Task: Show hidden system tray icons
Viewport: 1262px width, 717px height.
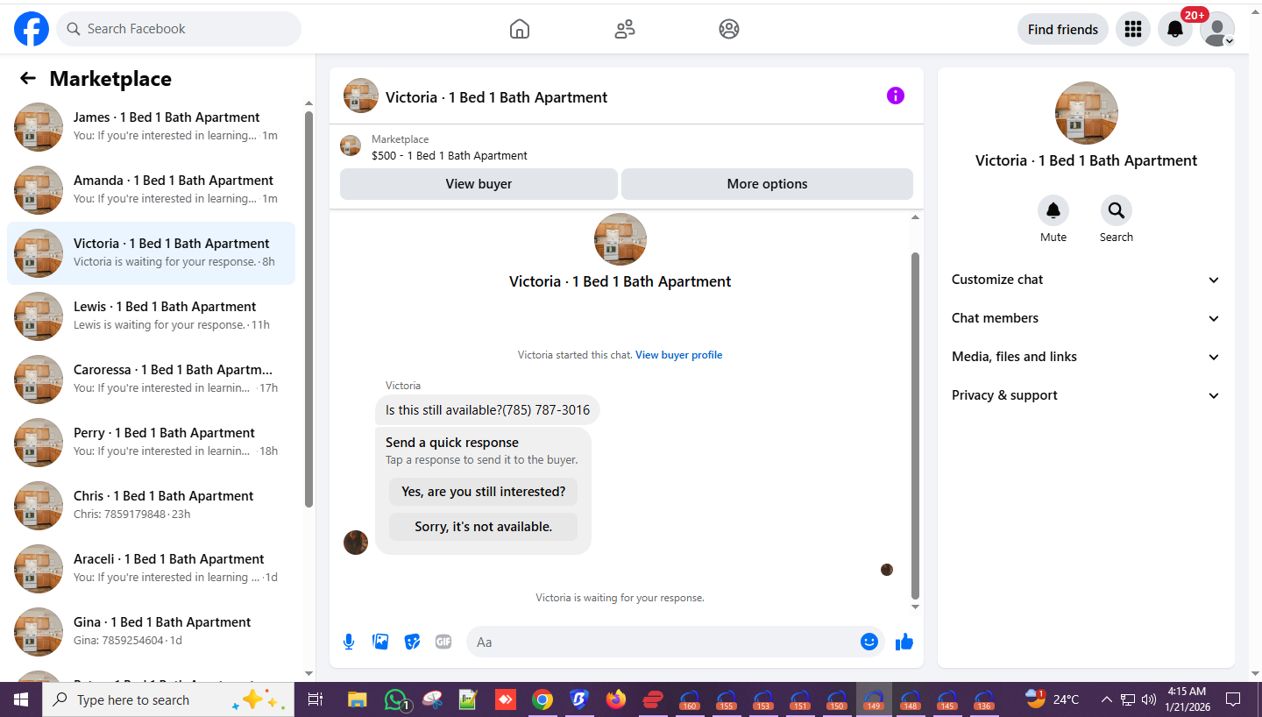Action: [x=1107, y=699]
